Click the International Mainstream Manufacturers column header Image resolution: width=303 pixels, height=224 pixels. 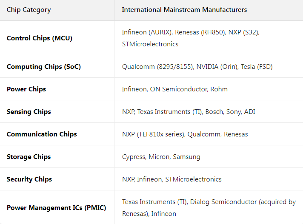coord(184,10)
